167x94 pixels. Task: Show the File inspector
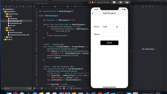[143, 7]
